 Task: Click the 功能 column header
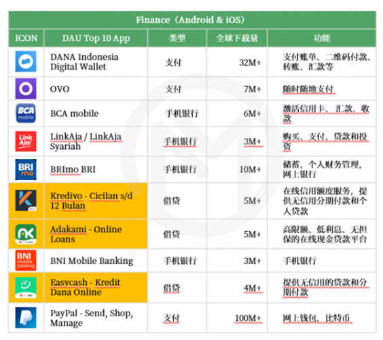point(322,38)
